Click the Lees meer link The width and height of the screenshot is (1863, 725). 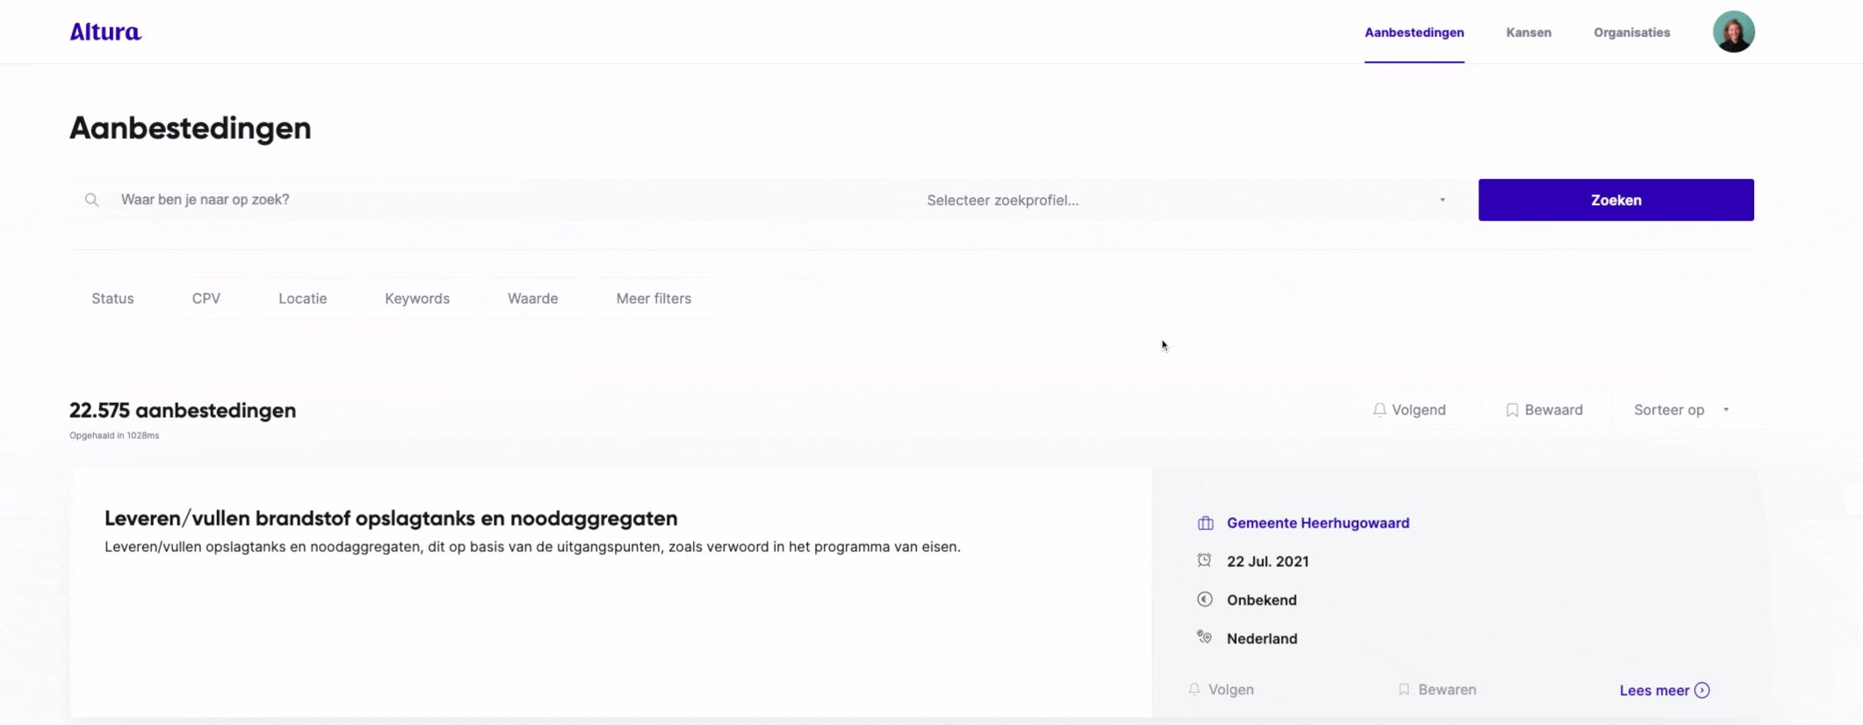point(1664,691)
